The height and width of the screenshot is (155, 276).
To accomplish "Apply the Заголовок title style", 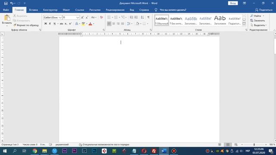I will point(220,20).
